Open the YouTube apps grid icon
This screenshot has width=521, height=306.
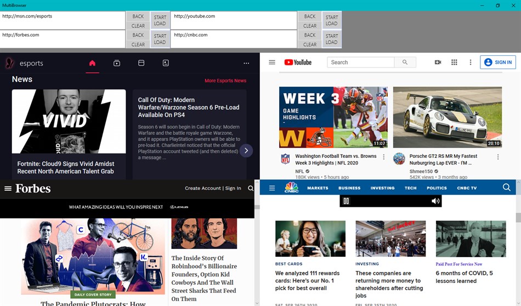[454, 62]
